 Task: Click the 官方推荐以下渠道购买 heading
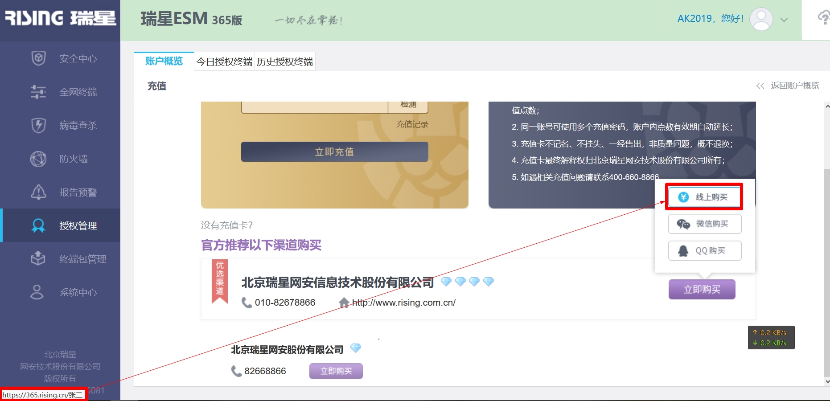(x=261, y=245)
